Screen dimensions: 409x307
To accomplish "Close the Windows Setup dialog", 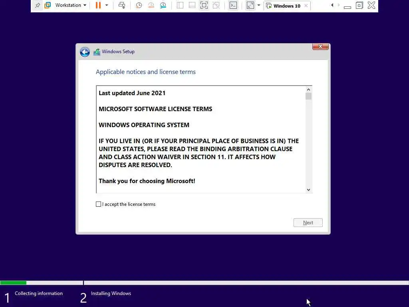I will (x=320, y=46).
